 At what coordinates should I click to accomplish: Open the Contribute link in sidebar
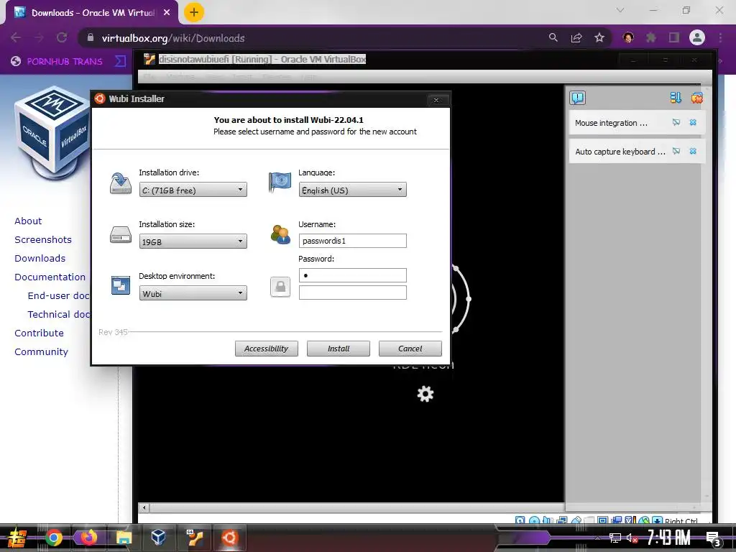39,333
